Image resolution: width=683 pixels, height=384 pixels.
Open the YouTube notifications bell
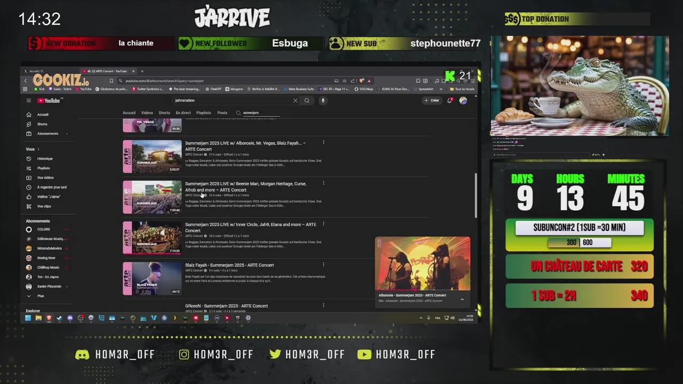(x=450, y=100)
